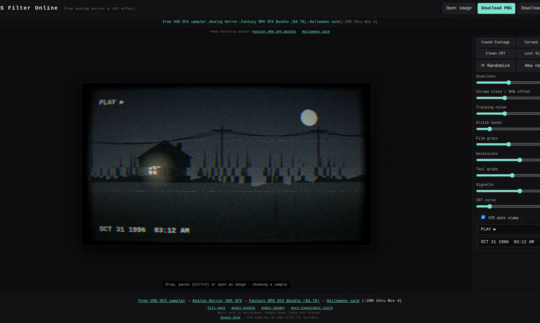Click the 'free analog horror & CRT effect' tagline
The width and height of the screenshot is (540, 323).
pyautogui.click(x=99, y=8)
